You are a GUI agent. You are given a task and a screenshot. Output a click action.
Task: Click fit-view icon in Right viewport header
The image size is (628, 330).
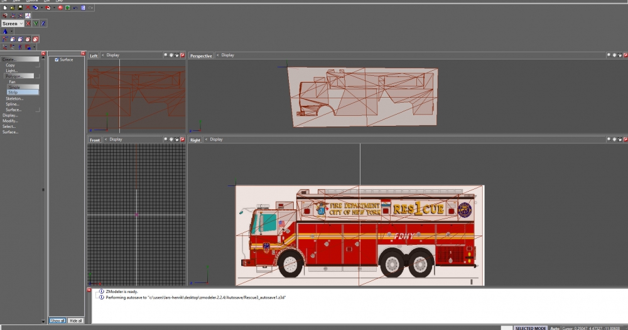coord(620,140)
